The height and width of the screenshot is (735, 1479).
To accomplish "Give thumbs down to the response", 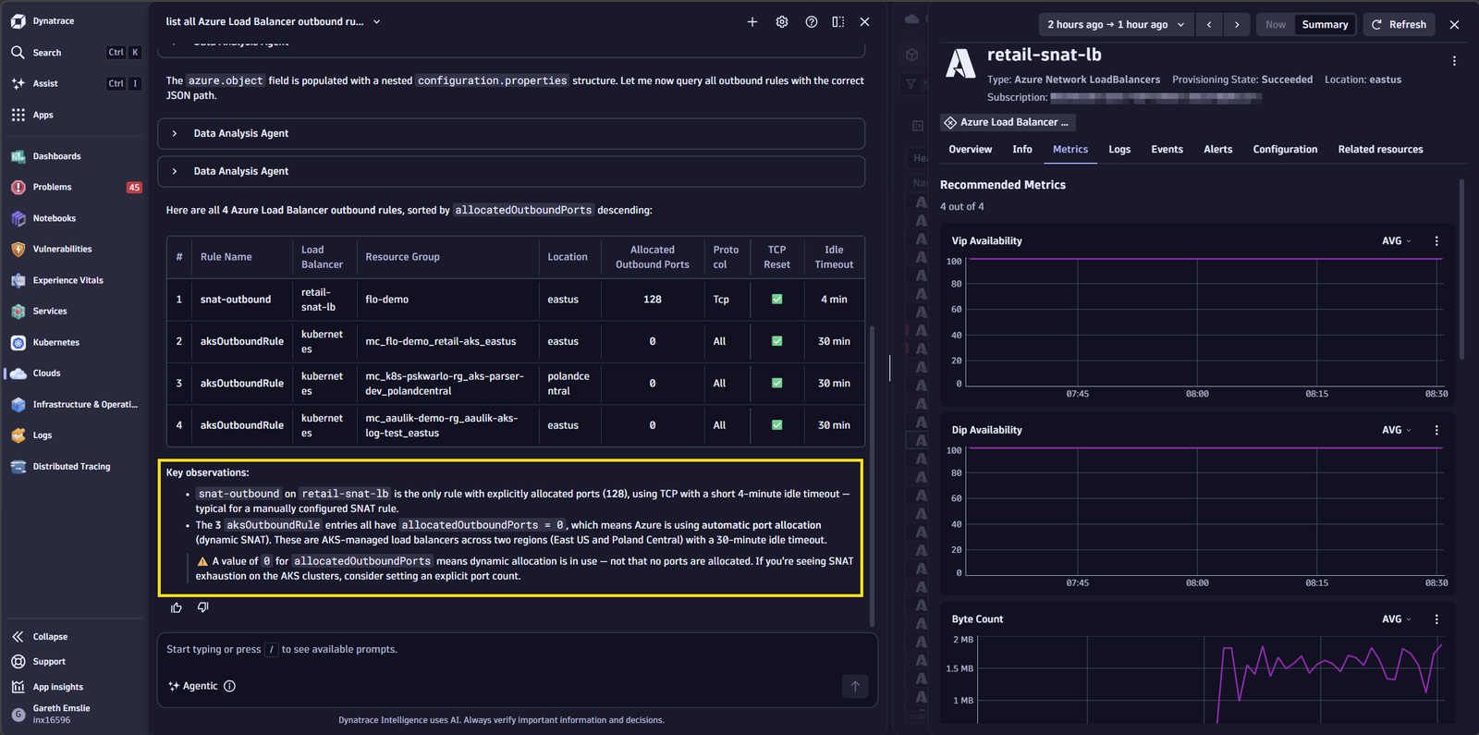I will (203, 607).
